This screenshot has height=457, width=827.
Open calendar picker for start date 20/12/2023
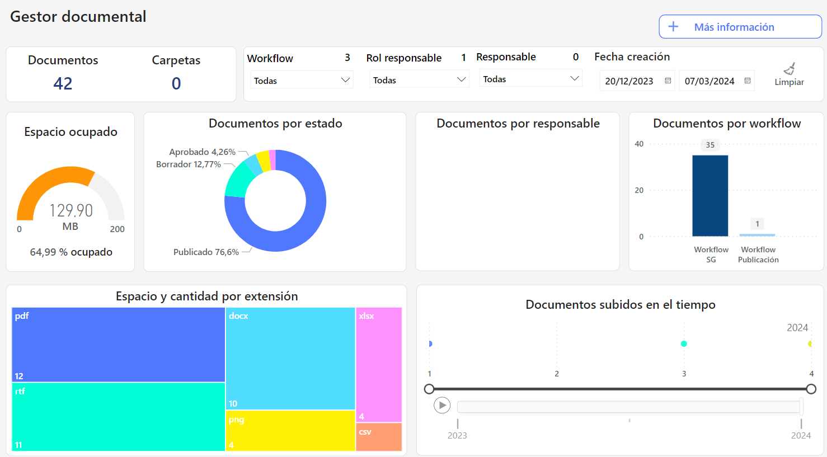click(668, 81)
